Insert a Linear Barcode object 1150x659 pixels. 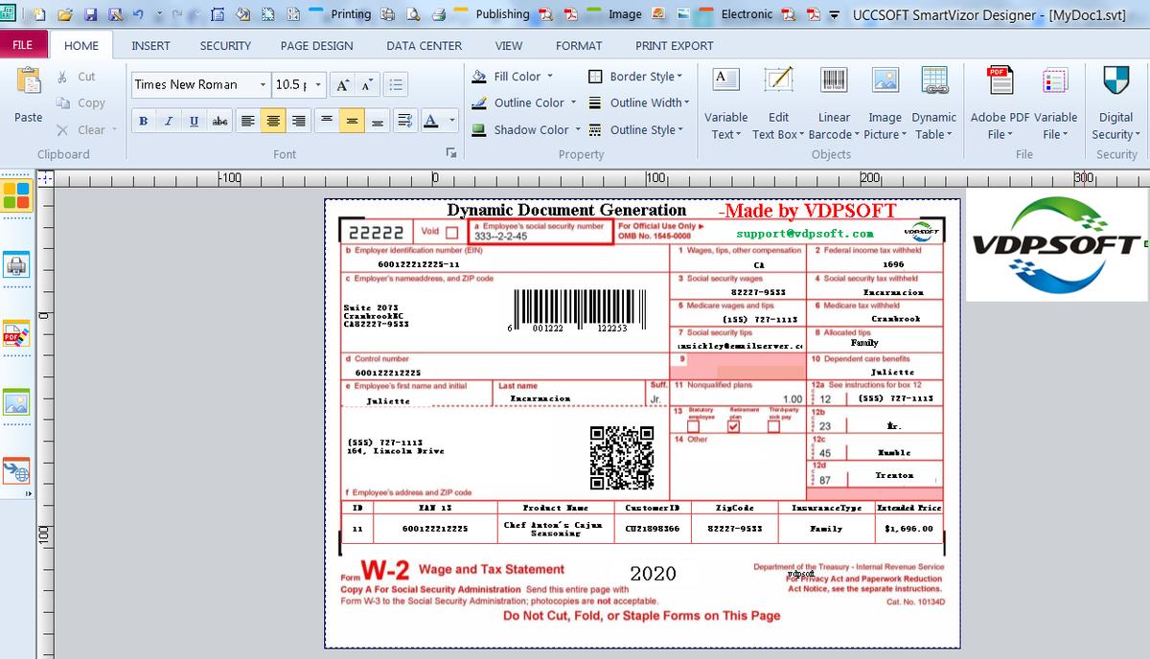click(x=833, y=82)
